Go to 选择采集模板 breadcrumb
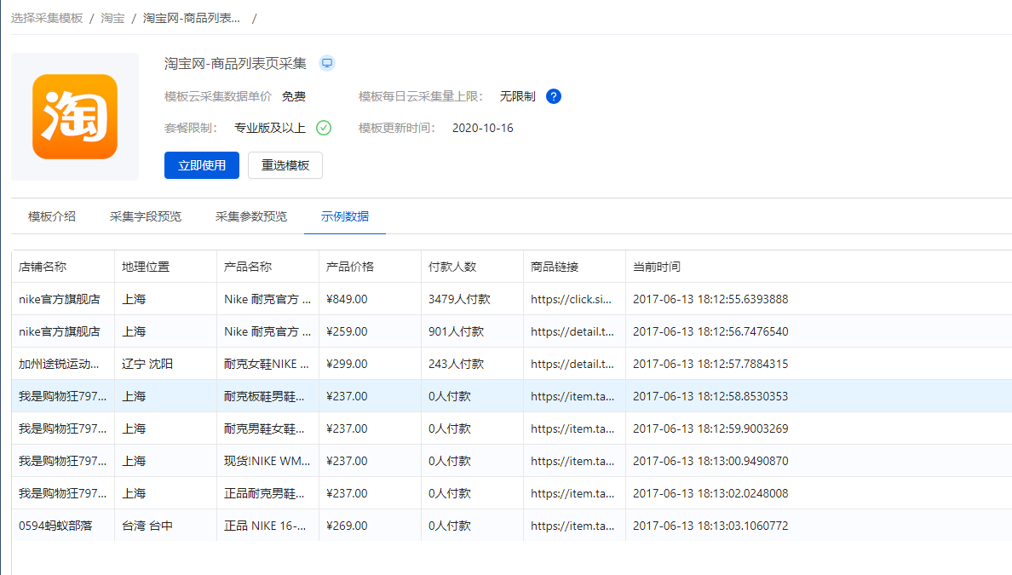Screen dimensions: 1012x575 47,18
